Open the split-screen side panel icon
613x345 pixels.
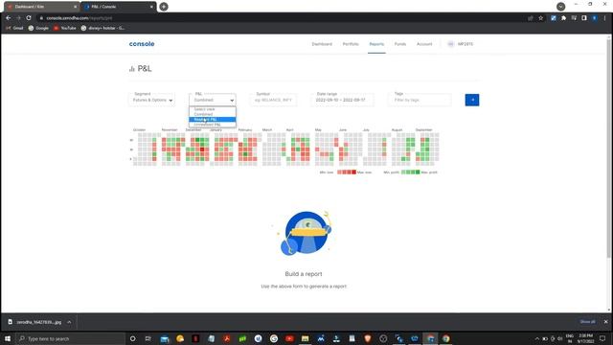[x=584, y=18]
